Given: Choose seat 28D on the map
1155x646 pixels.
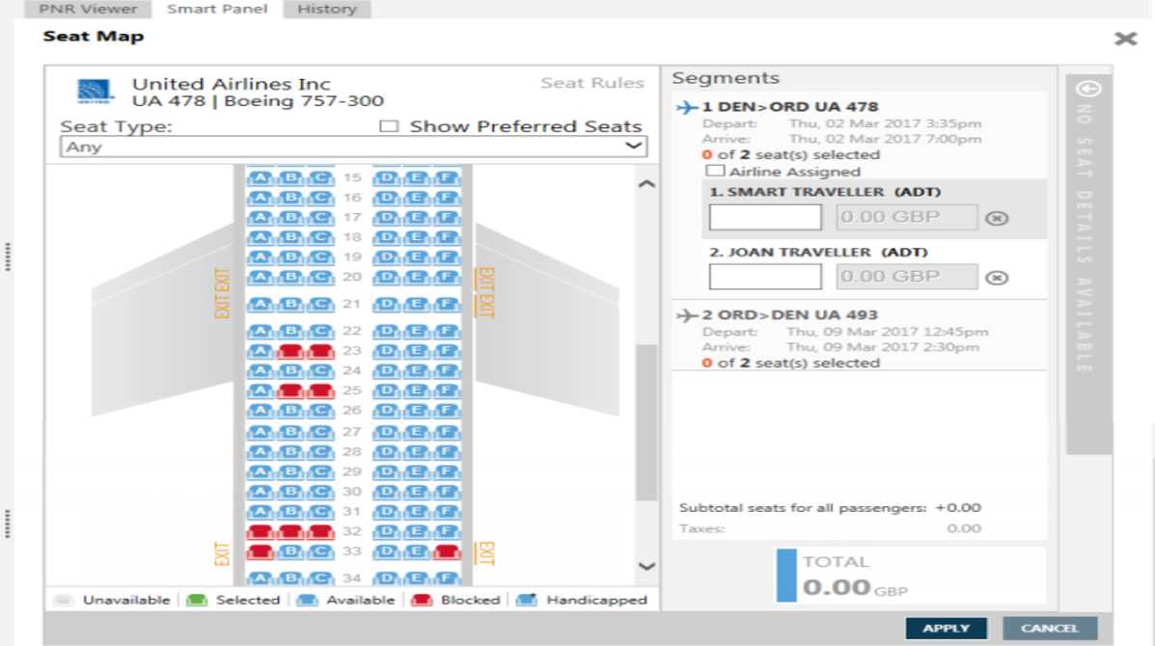Looking at the screenshot, I should (x=386, y=452).
